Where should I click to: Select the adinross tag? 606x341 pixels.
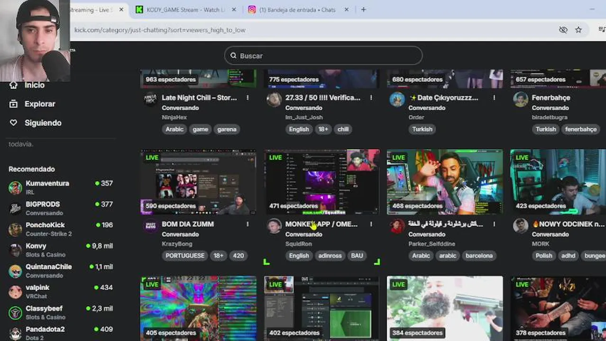coord(330,256)
